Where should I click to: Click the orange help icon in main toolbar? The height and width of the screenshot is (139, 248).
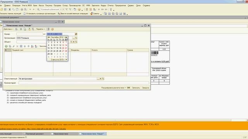coord(79,9)
